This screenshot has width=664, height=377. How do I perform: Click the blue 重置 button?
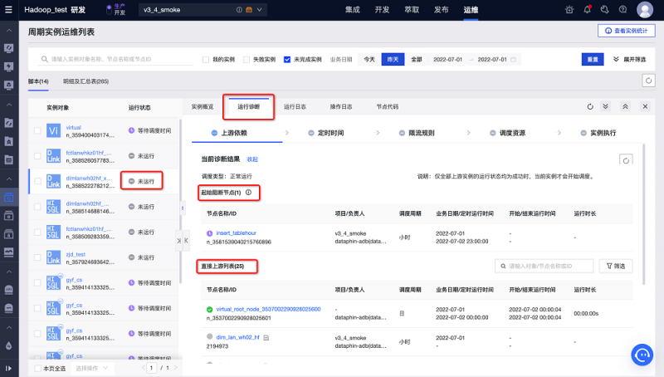tap(592, 60)
